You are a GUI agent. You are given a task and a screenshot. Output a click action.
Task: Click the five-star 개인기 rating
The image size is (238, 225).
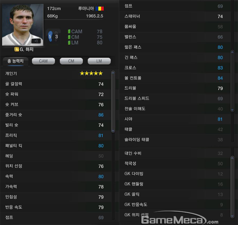[92, 73]
